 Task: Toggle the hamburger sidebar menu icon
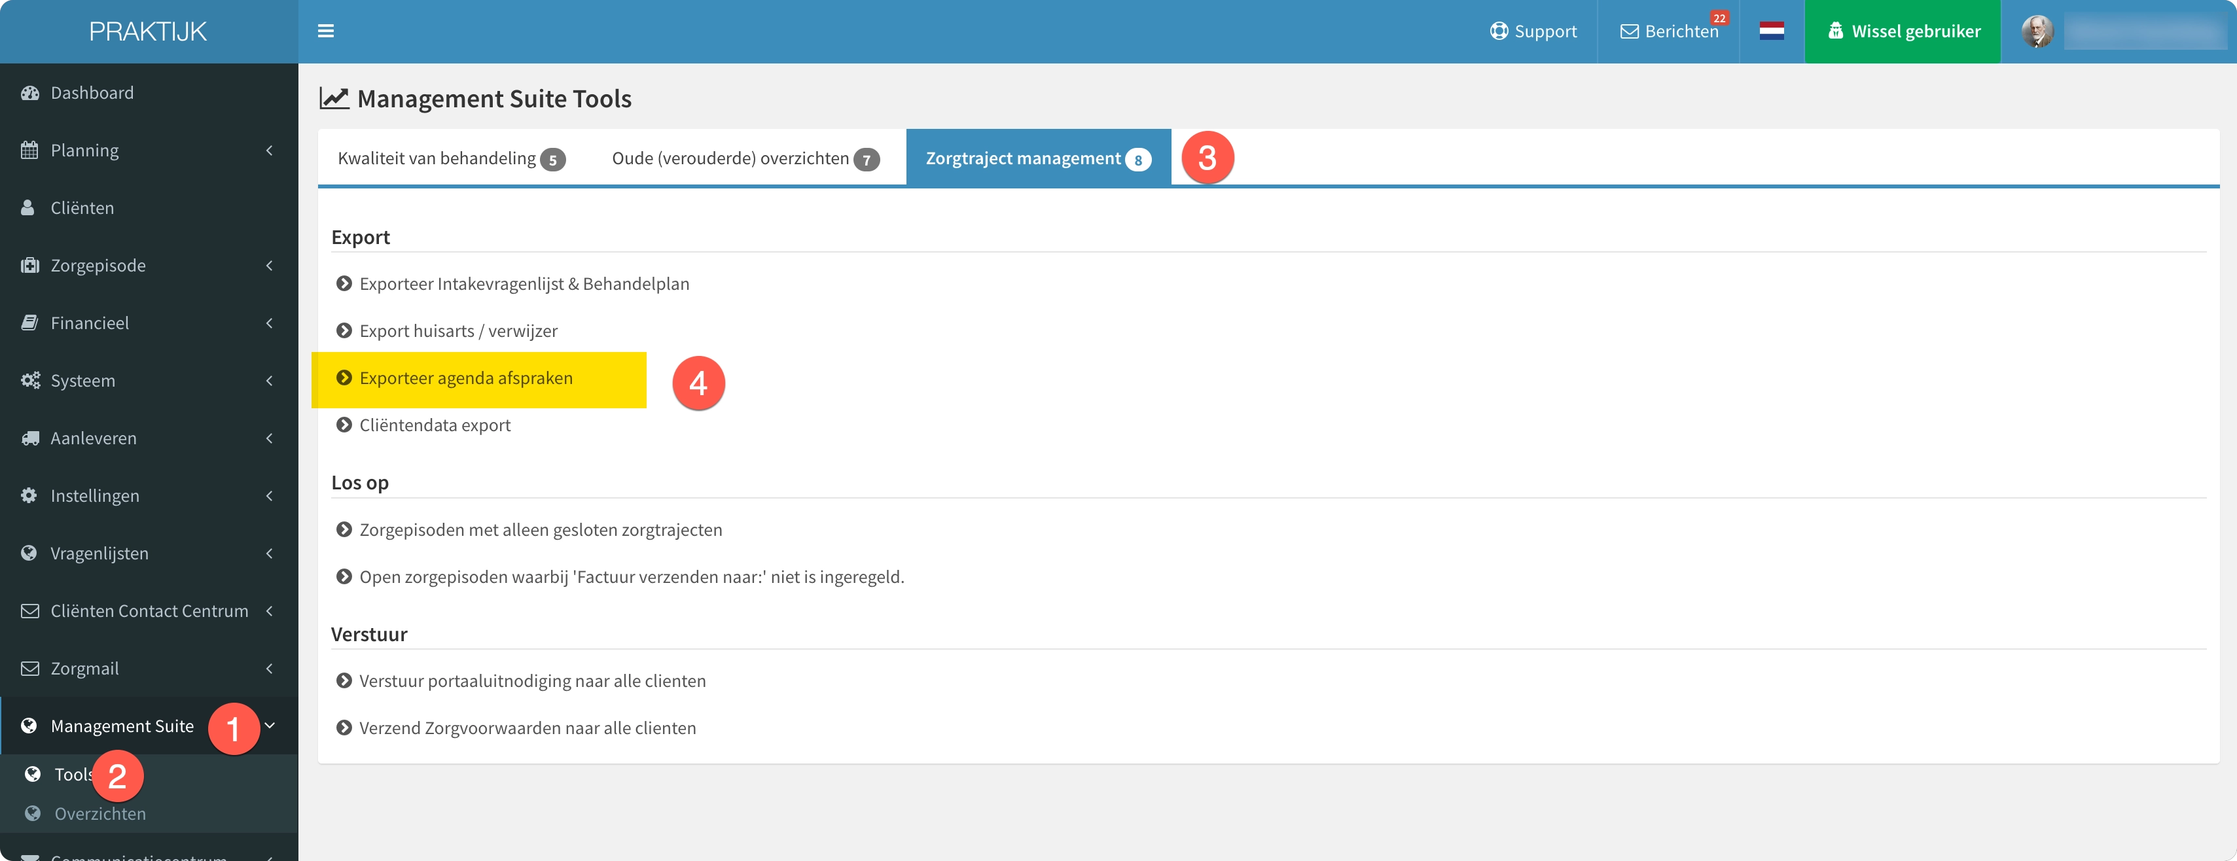pos(326,31)
